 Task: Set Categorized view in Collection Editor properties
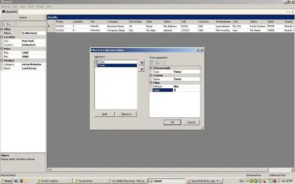(152, 63)
